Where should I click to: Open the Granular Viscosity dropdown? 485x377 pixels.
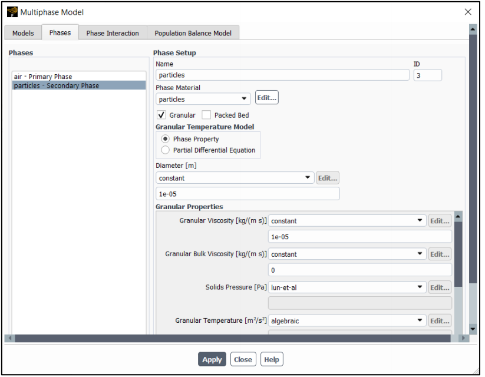click(347, 220)
